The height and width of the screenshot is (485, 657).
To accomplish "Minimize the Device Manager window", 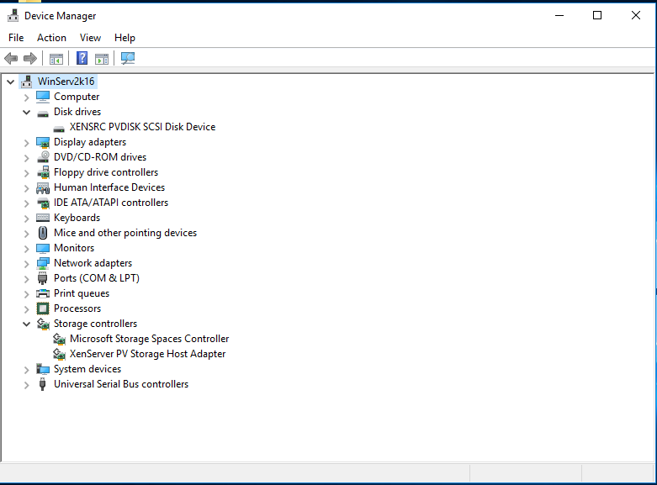I will [x=559, y=15].
